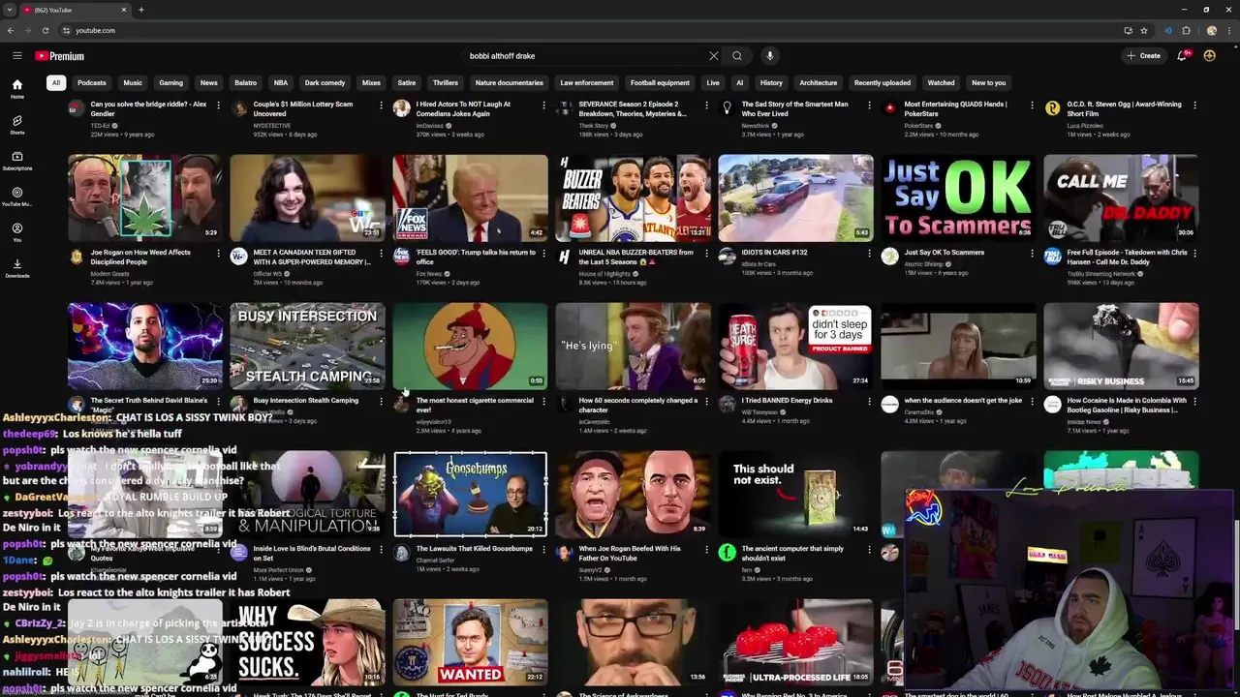Open Subscriptions in the sidebar
The height and width of the screenshot is (697, 1240).
click(16, 161)
